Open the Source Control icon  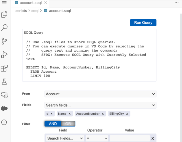(x=4, y=41)
